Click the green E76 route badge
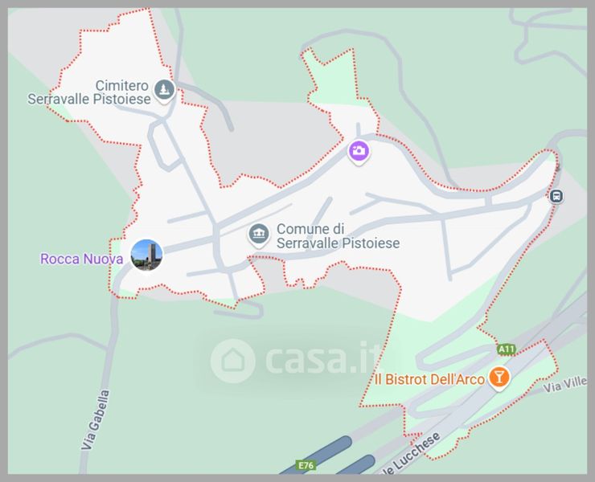Screen dimensions: 595x482 tap(306, 465)
